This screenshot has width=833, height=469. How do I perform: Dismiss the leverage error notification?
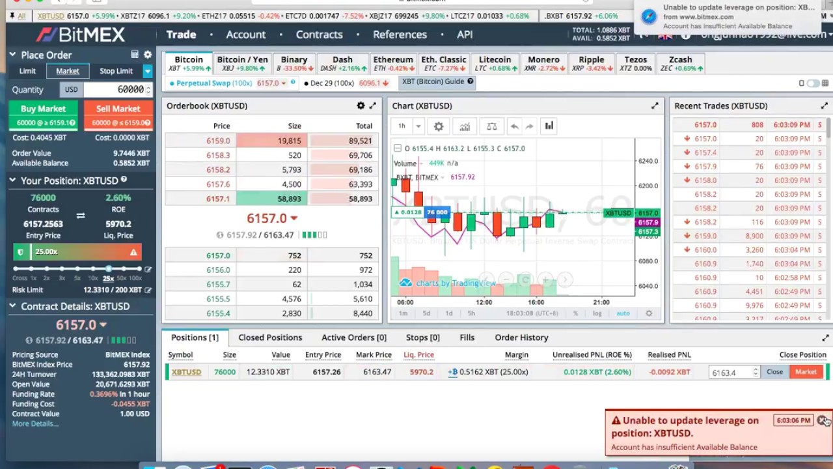coord(822,420)
